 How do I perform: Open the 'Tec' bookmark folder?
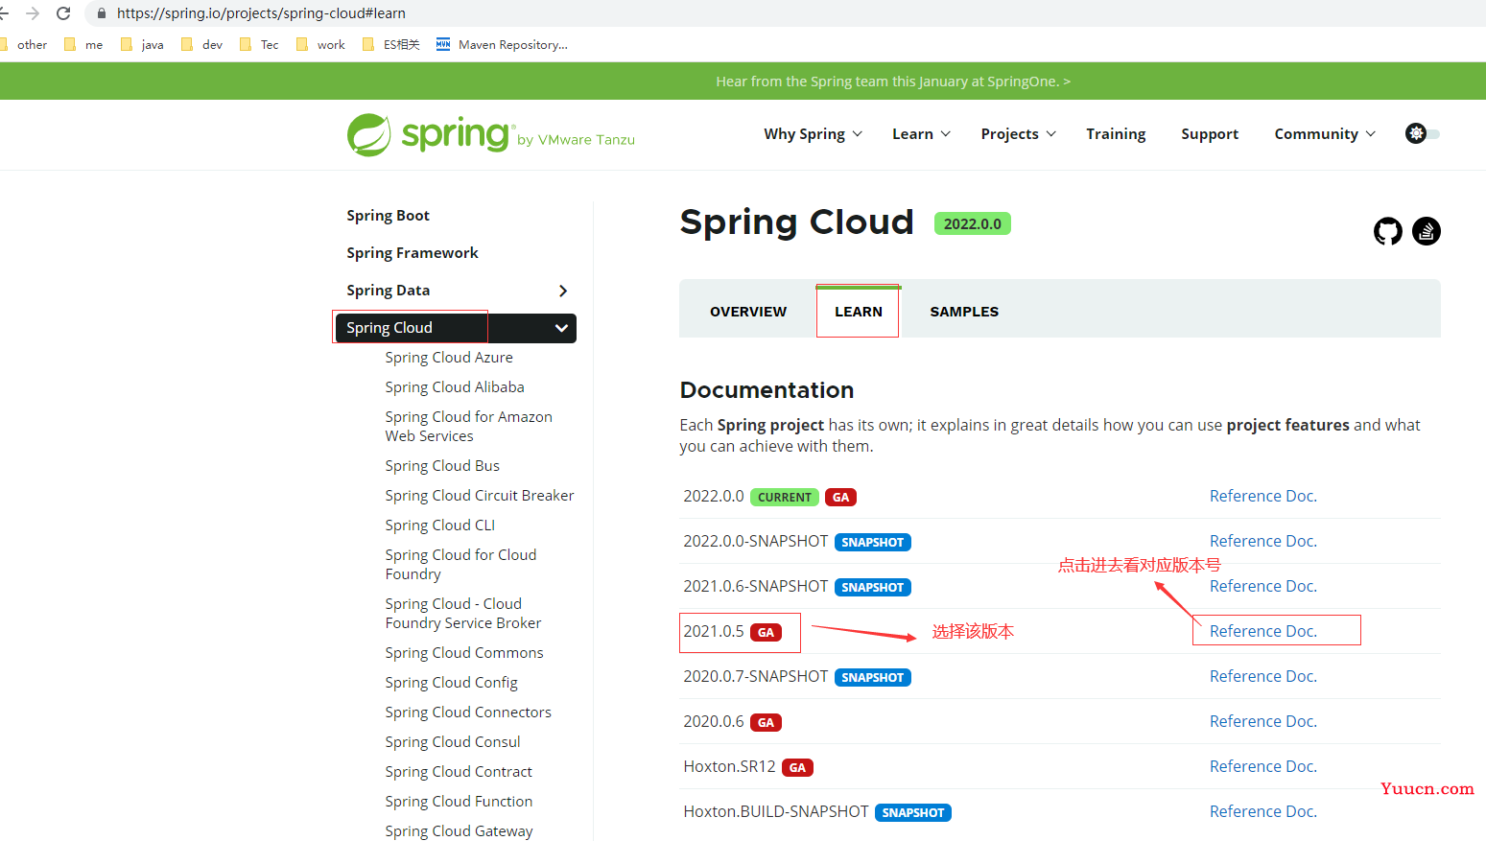(x=259, y=44)
